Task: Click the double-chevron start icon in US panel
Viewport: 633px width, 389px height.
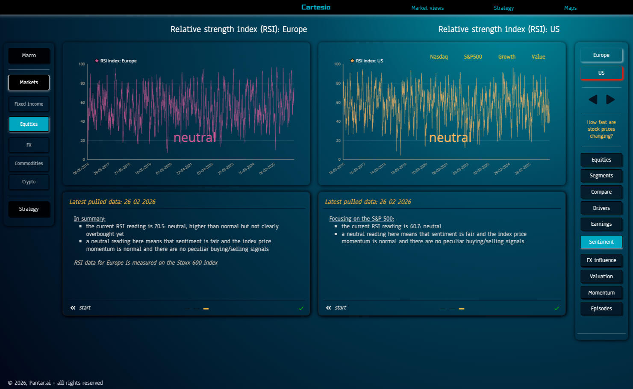Action: 329,308
